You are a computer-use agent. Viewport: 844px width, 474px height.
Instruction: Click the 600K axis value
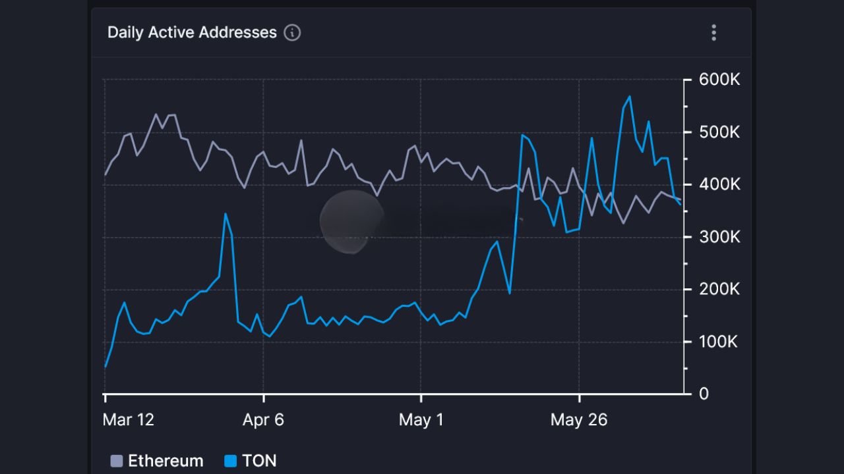(719, 80)
